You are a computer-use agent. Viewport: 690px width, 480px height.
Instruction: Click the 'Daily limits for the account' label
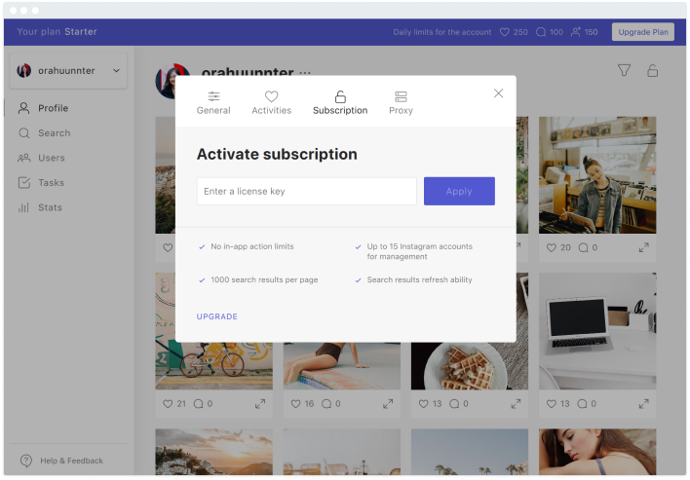tap(442, 32)
